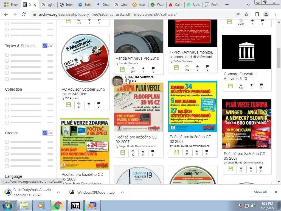Screen dimensions: 281x211
Task: Check first Creator filter checkbox
Action: (x=7, y=142)
